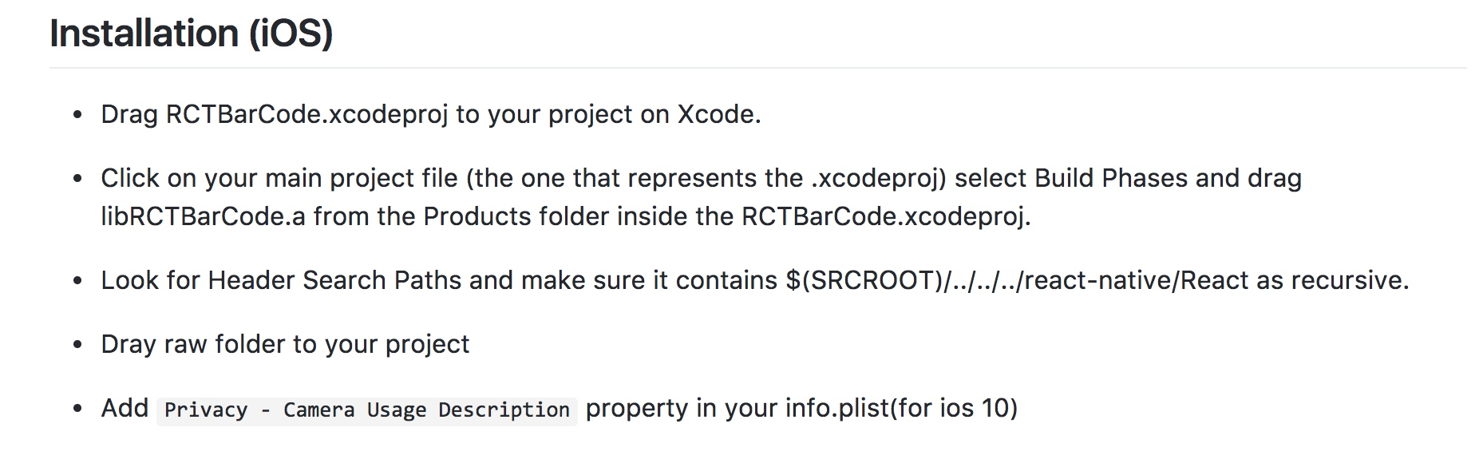The height and width of the screenshot is (471, 1483).
Task: Click the bullet before Dray raw folder
Action: click(x=77, y=345)
